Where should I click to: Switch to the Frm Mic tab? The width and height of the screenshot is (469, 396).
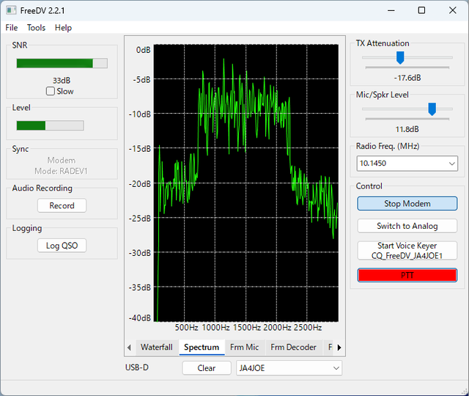244,347
